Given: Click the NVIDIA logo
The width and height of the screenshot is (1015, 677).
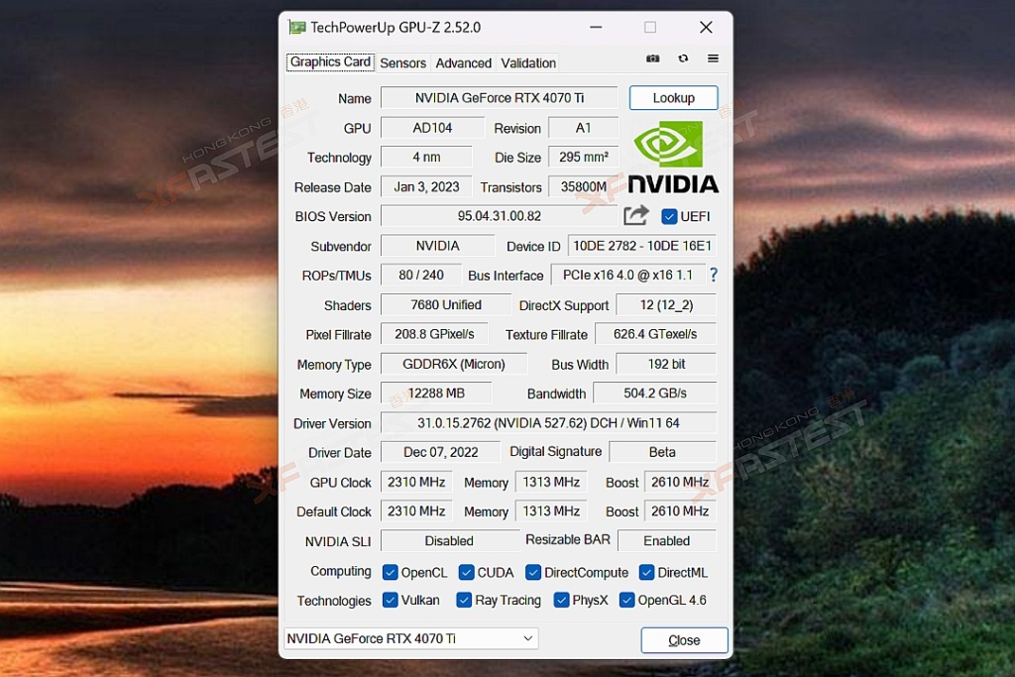Looking at the screenshot, I should [673, 154].
